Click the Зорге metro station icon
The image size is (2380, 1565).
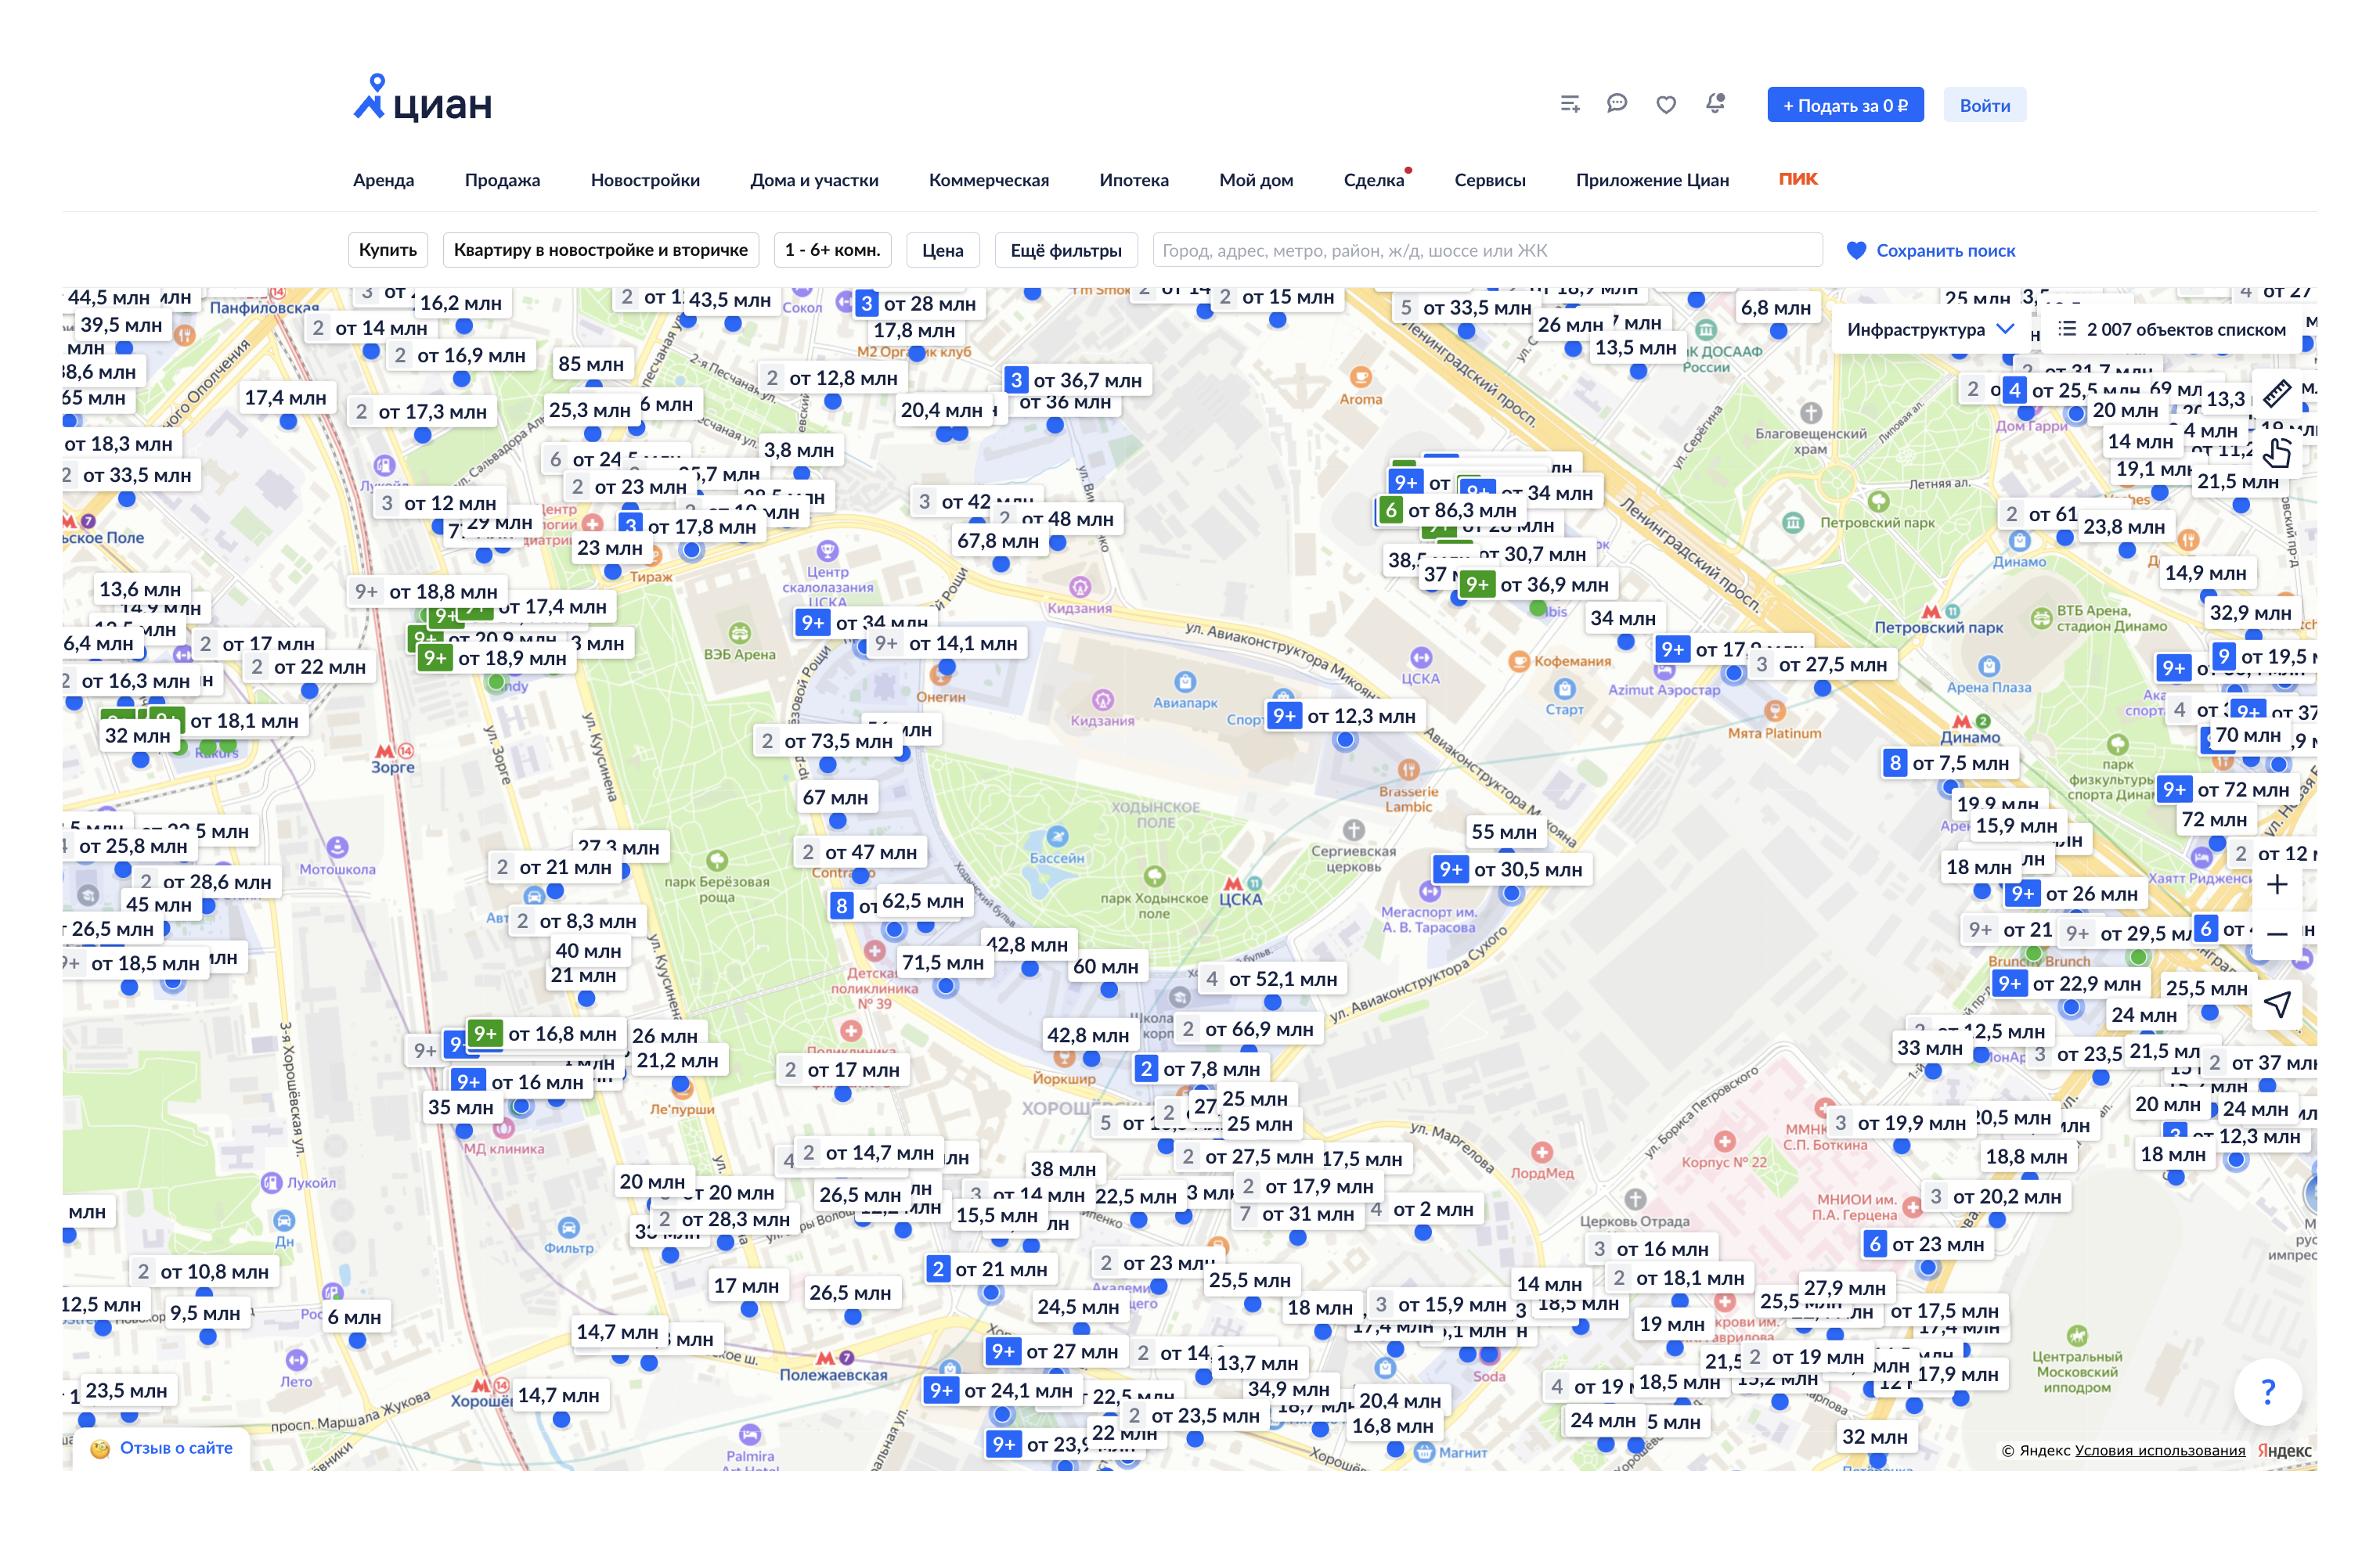(x=393, y=750)
